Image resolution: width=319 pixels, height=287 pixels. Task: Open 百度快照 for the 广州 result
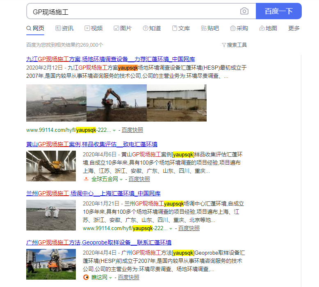129,278
